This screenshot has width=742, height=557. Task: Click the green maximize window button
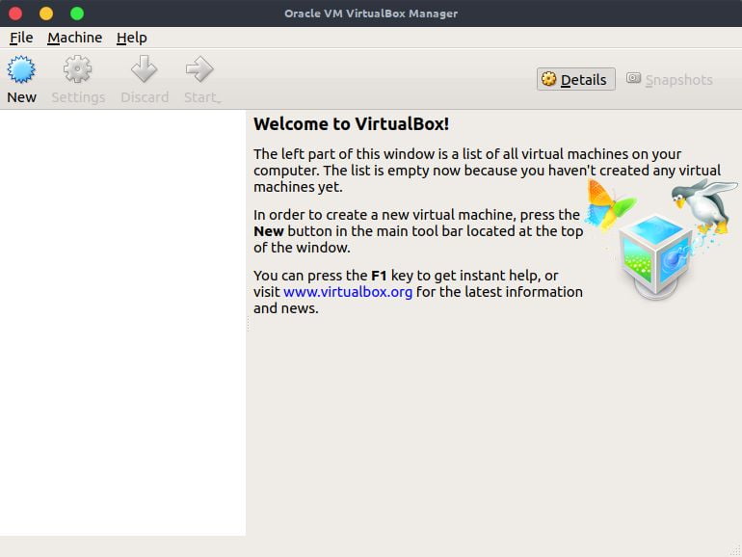77,13
